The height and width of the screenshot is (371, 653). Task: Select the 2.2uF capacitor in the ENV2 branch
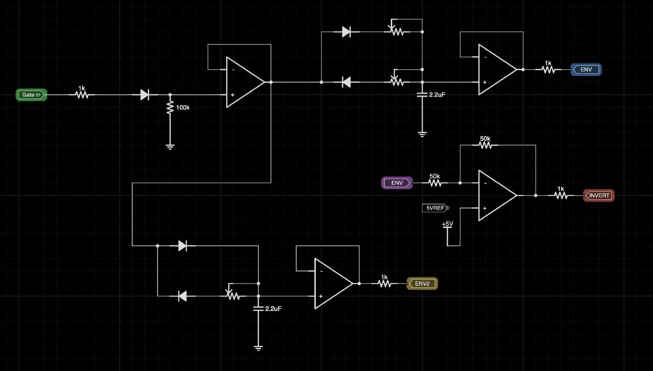point(258,308)
